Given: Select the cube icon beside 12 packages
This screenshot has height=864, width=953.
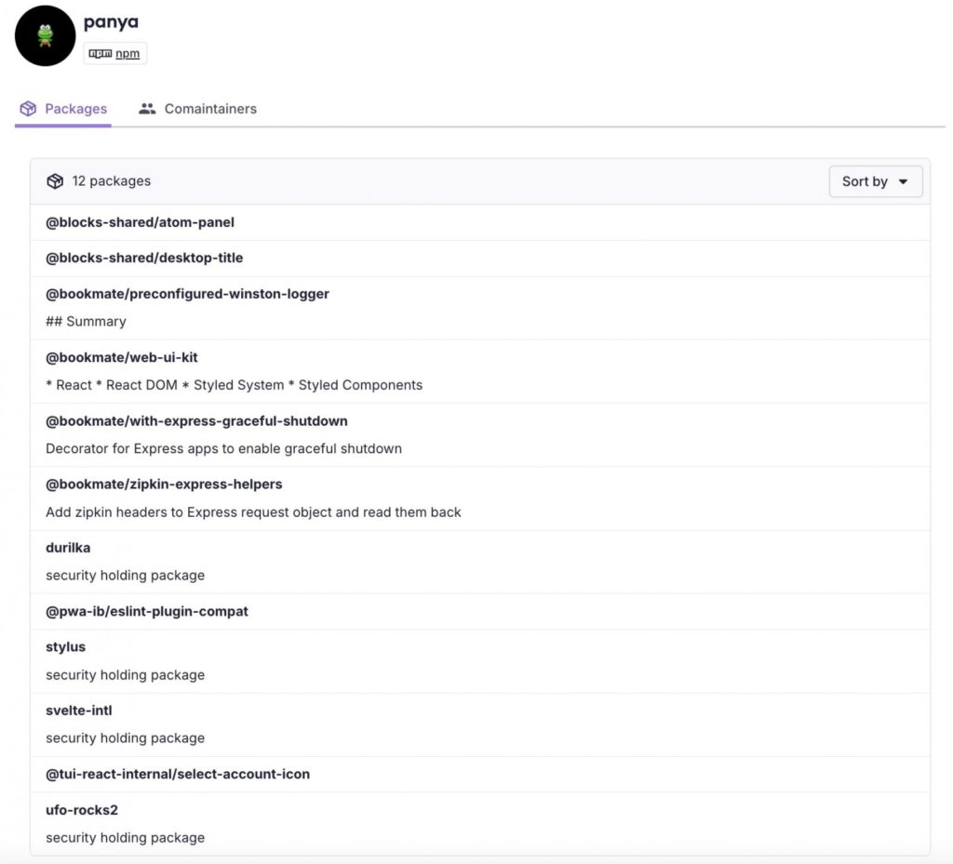Looking at the screenshot, I should tap(55, 180).
